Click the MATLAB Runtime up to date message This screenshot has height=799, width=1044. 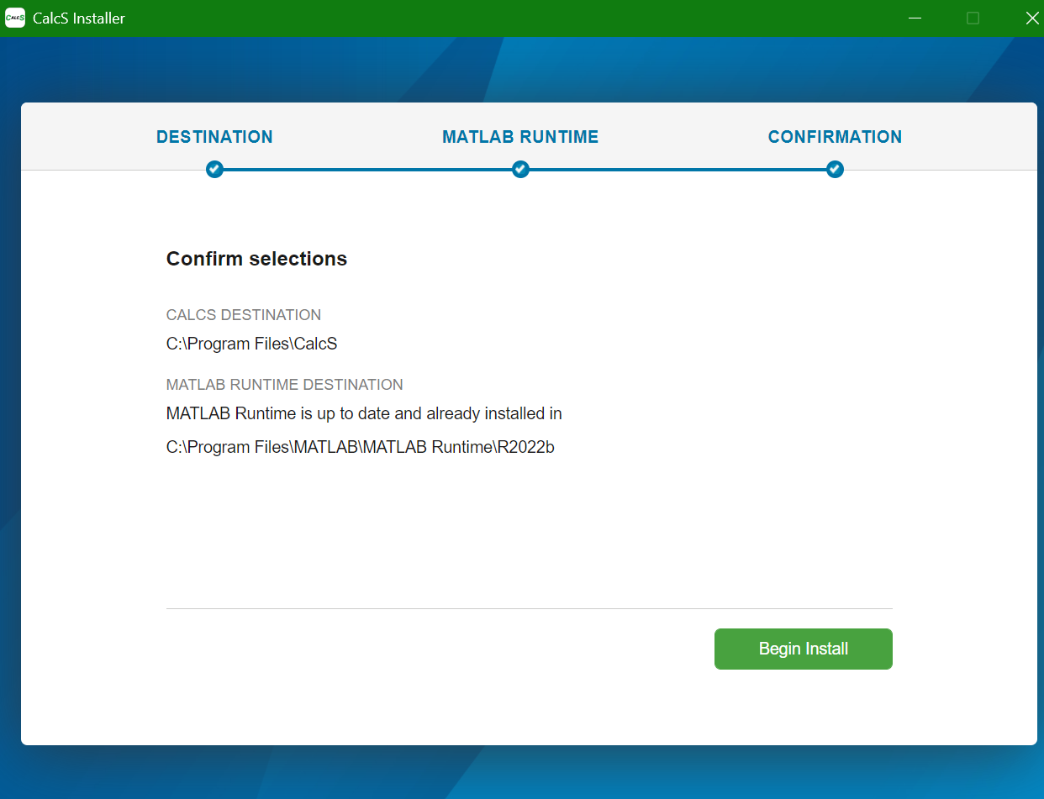pos(364,413)
